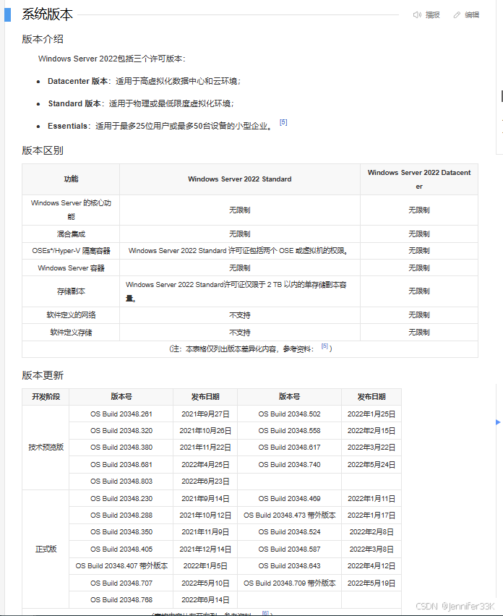Click Windows Server 2022 Standard column header
The height and width of the screenshot is (616, 503).
pyautogui.click(x=240, y=179)
